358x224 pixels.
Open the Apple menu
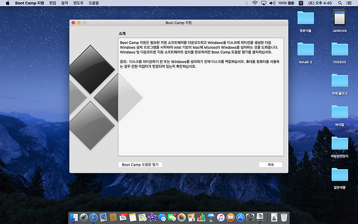(7, 3)
